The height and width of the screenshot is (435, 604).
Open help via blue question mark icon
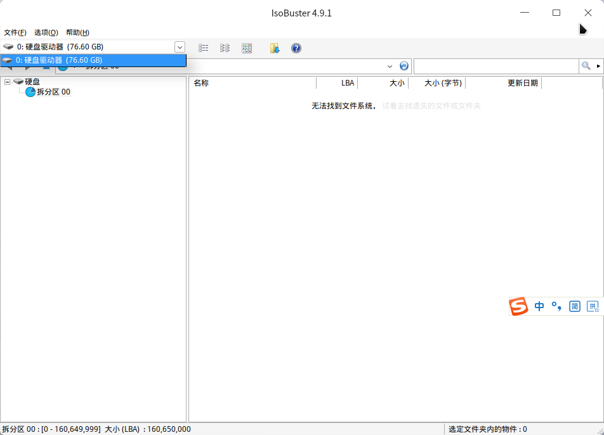pos(296,48)
